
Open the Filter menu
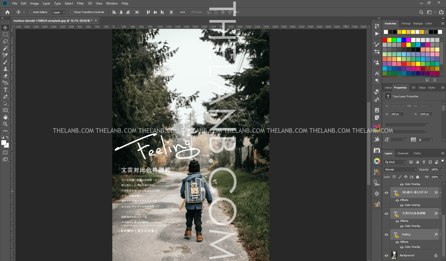pyautogui.click(x=80, y=3)
